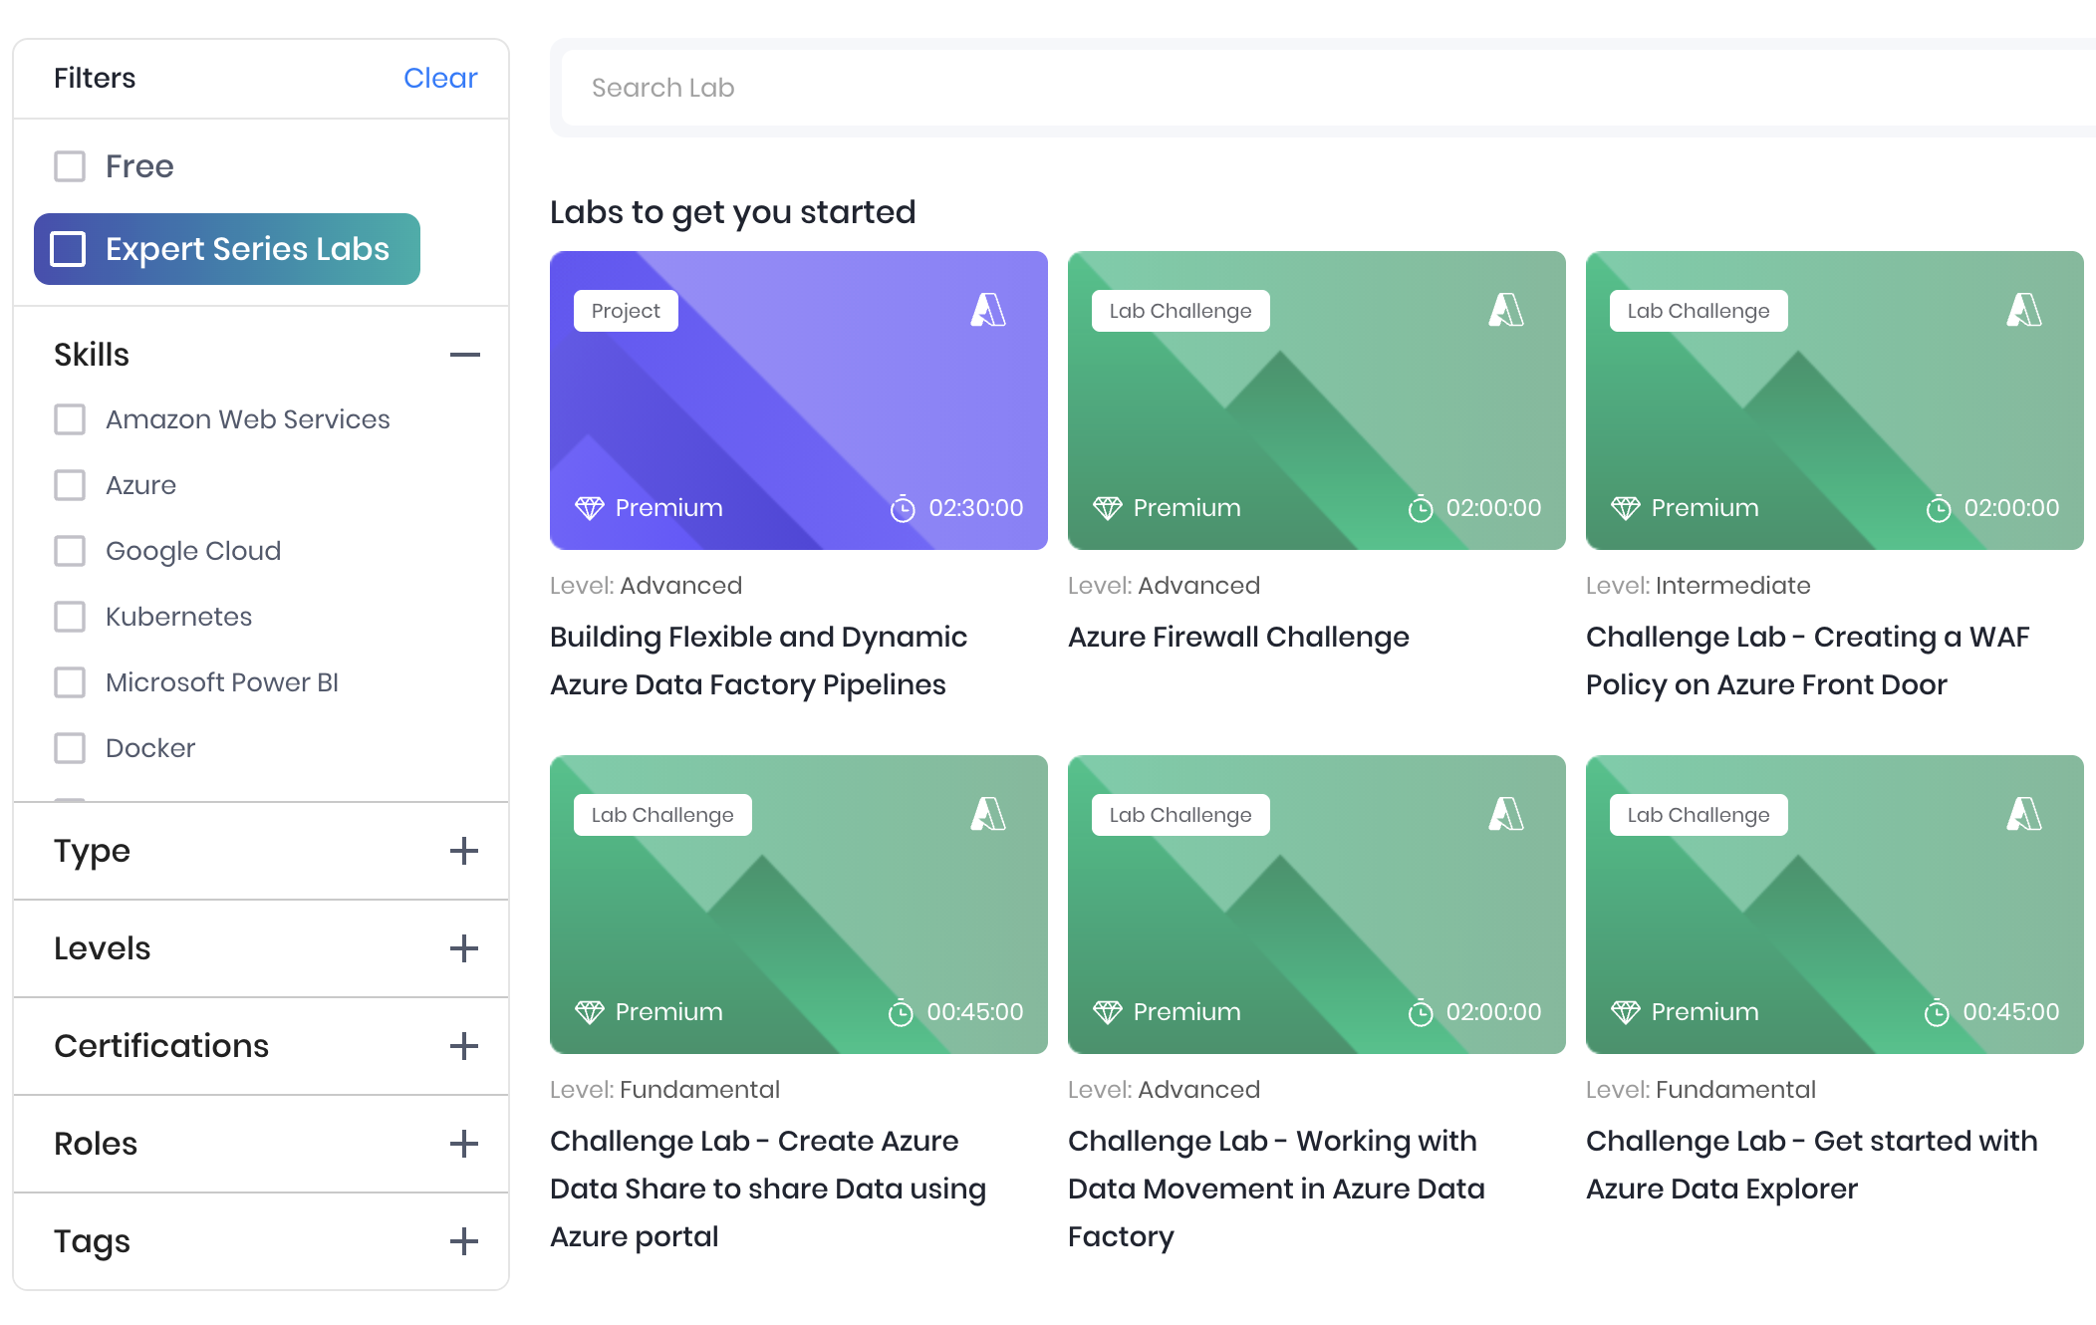Screen dimensions: 2096x1325
Task: Click the timer icon on Azure Firewall Challenge card
Action: click(x=1421, y=508)
